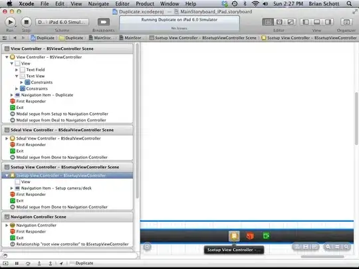
Task: Switch to the Version editor
Action: point(291,22)
